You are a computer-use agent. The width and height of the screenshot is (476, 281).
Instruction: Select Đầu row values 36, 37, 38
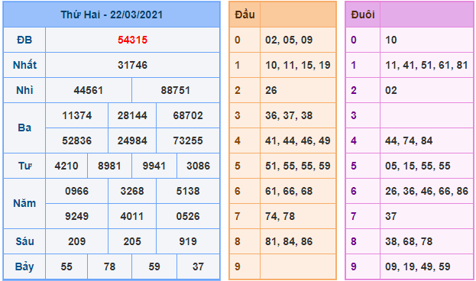pos(289,115)
